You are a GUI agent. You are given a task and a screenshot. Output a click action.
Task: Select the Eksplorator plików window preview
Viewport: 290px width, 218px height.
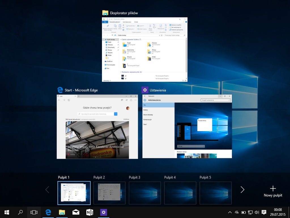[145, 50]
